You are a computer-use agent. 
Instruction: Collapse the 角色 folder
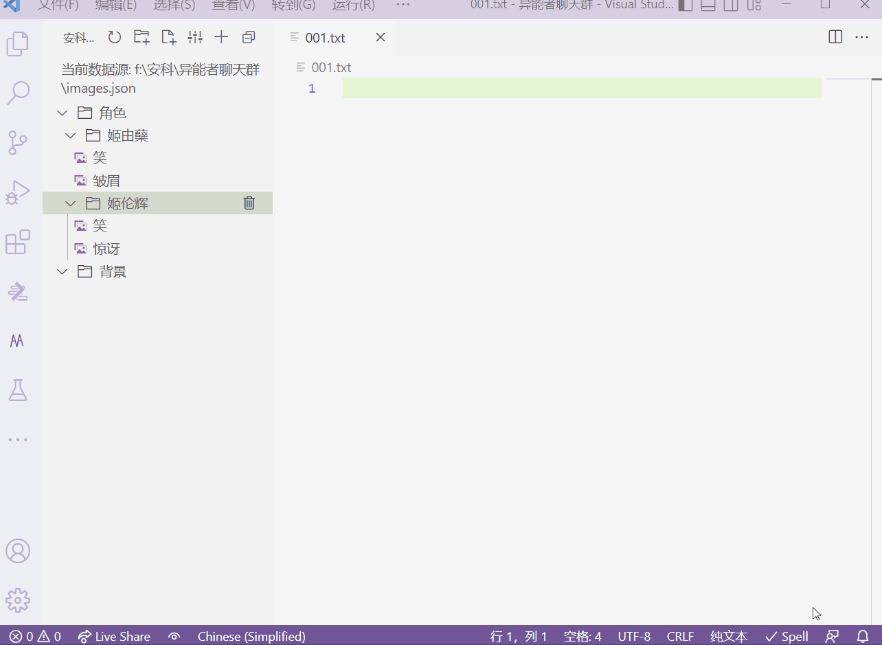click(63, 113)
